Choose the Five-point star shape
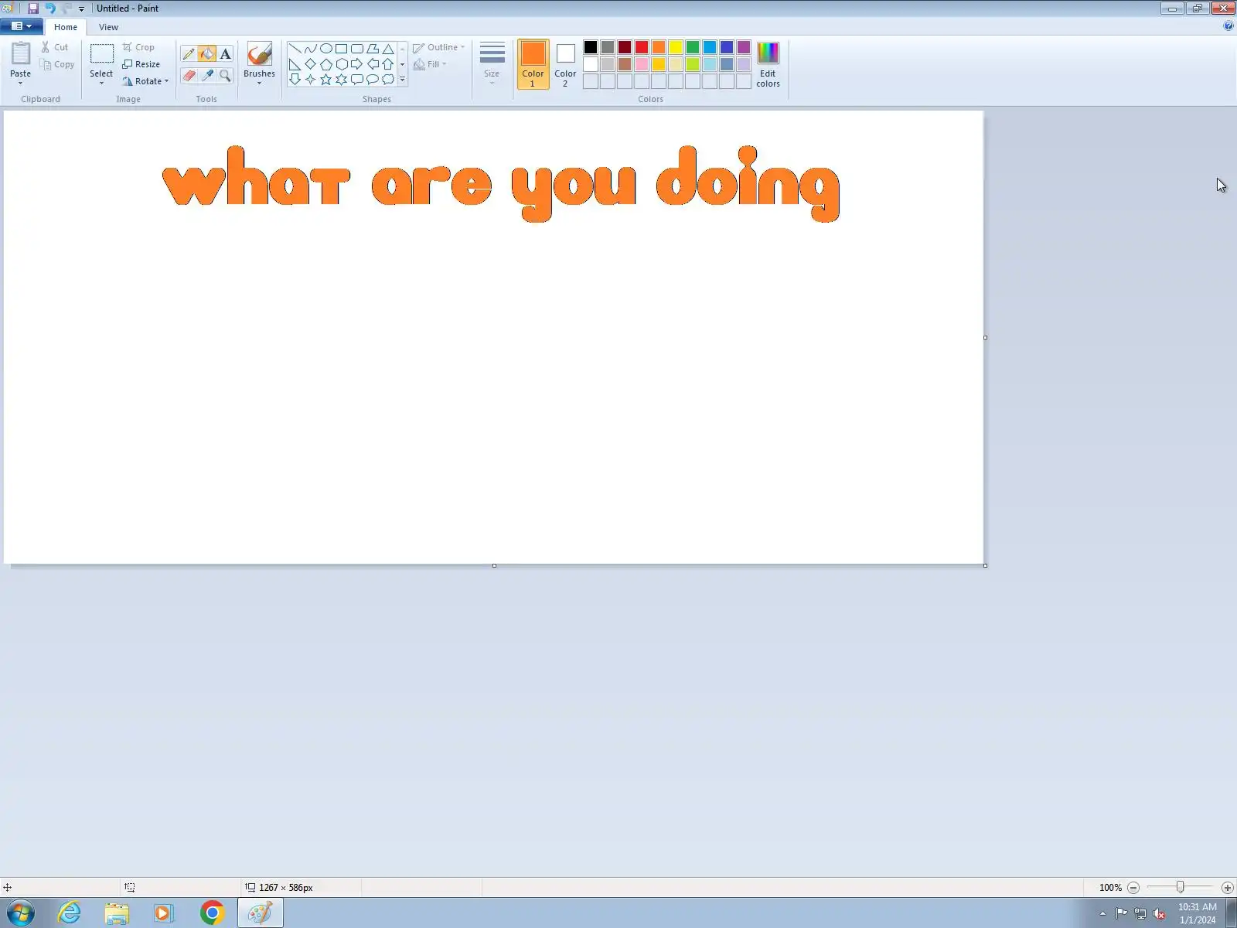This screenshot has width=1237, height=928. pyautogui.click(x=326, y=80)
